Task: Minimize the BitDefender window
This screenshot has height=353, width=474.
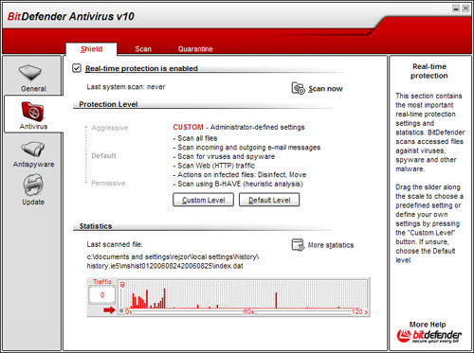Action: [x=456, y=9]
